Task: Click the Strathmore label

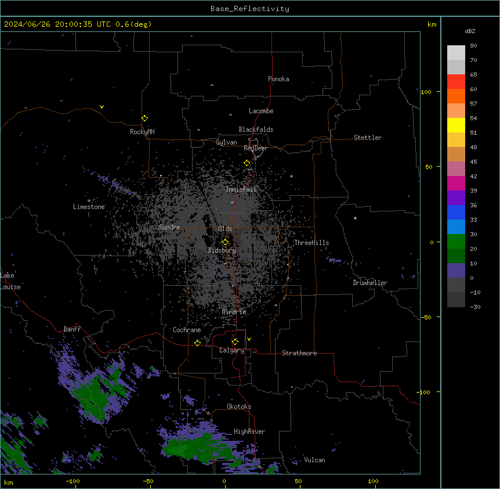Action: 299,353
